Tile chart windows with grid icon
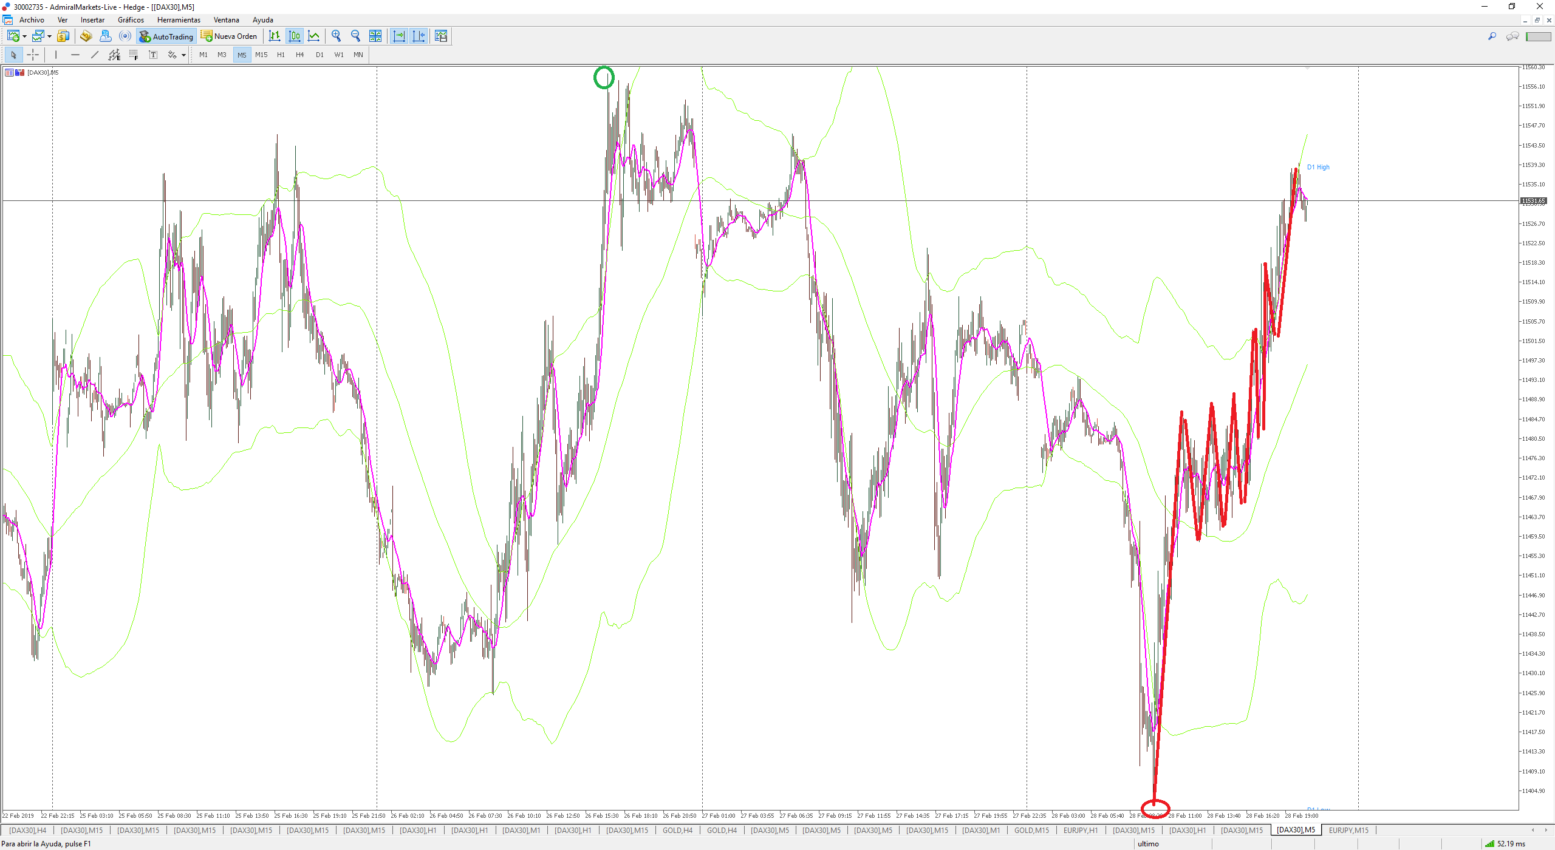The image size is (1555, 850). pos(375,36)
